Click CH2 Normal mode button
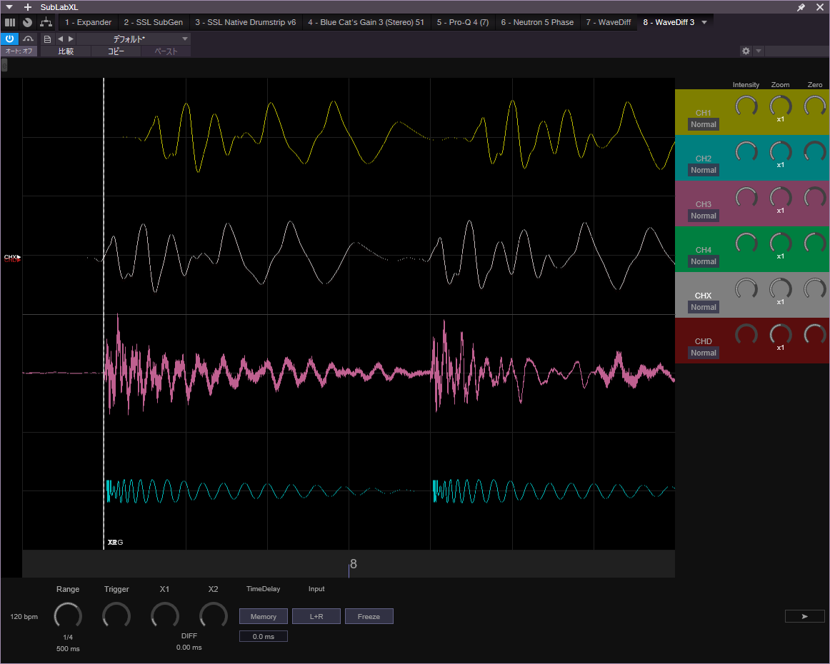 (x=704, y=170)
